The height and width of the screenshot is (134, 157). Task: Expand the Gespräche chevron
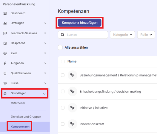pos(45,43)
